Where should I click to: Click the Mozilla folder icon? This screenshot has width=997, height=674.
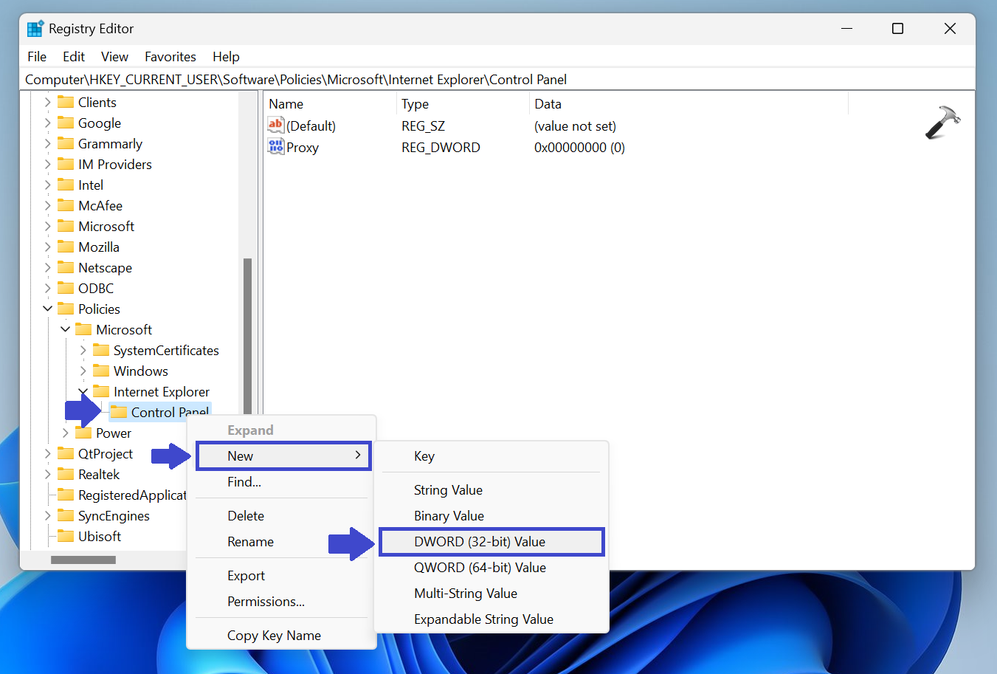[66, 247]
